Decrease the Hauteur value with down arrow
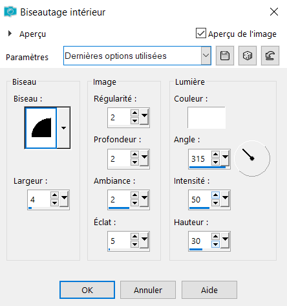 pyautogui.click(x=215, y=245)
